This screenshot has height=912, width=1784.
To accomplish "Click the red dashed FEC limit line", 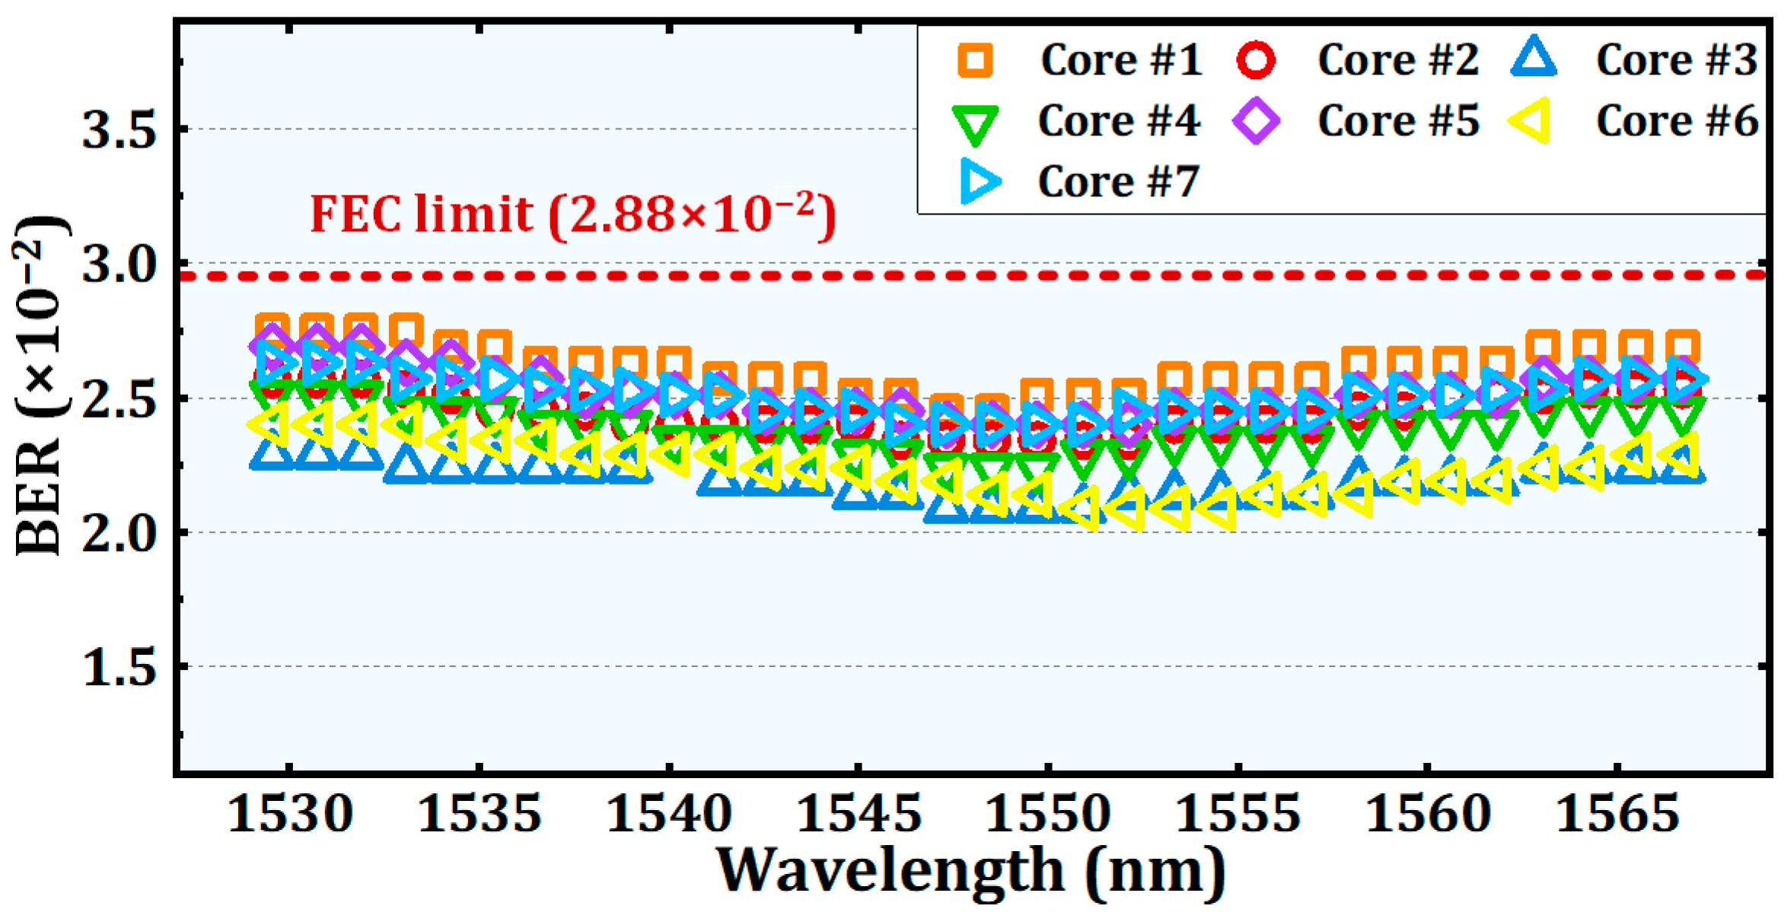I will (971, 275).
